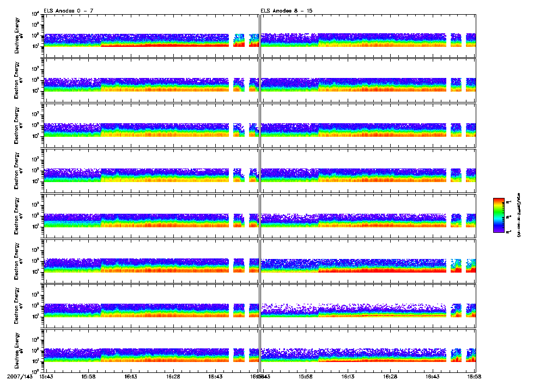This screenshot has width=558, height=386.
Task: Click the last spectrogram panel under Anodes 8 - 15
Action: click(368, 351)
